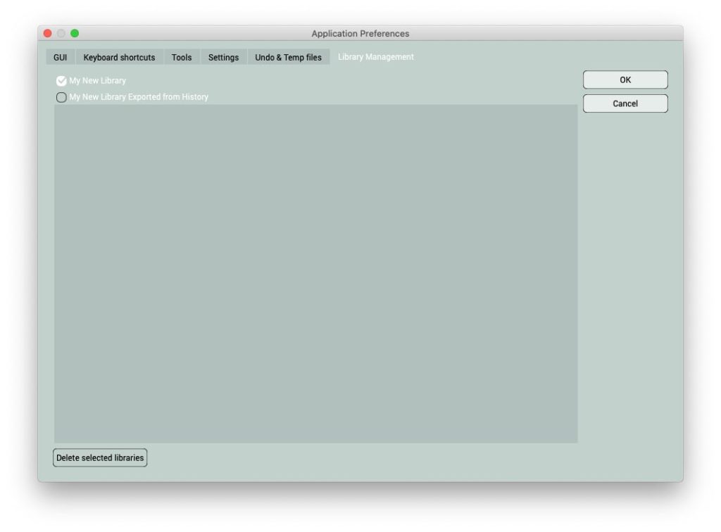Click the empty circle icon next to exported library

(x=61, y=97)
